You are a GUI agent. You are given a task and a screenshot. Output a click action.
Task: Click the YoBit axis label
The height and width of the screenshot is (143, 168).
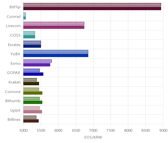[x=15, y=54]
